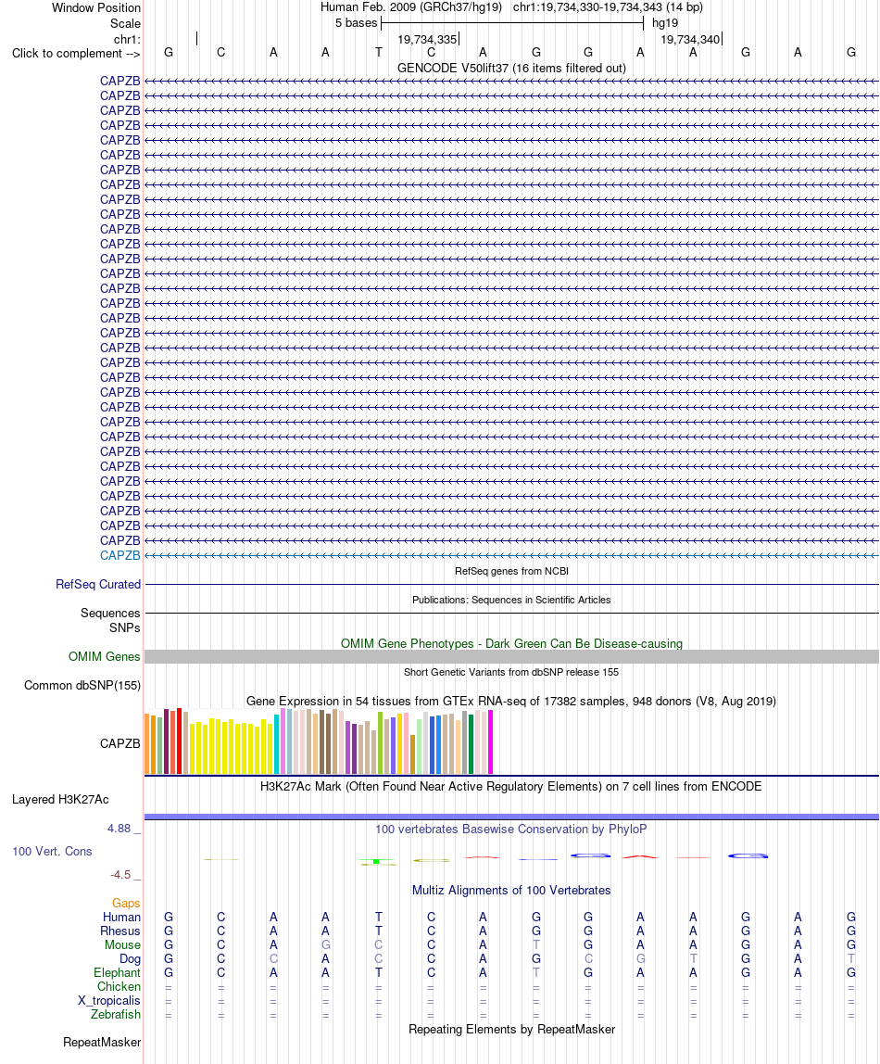
Task: Click the light-blue CAPZB transcript label
Action: point(120,556)
